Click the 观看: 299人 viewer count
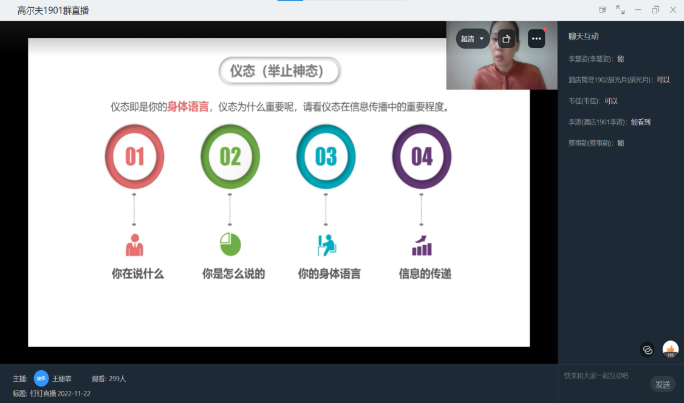 click(x=109, y=379)
